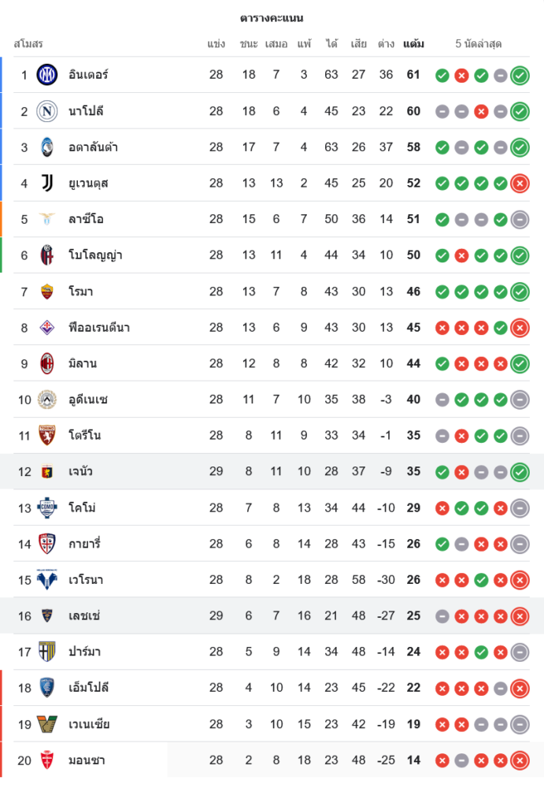
Task: Click Lazio's latest match draw indicator
Action: coord(520,220)
